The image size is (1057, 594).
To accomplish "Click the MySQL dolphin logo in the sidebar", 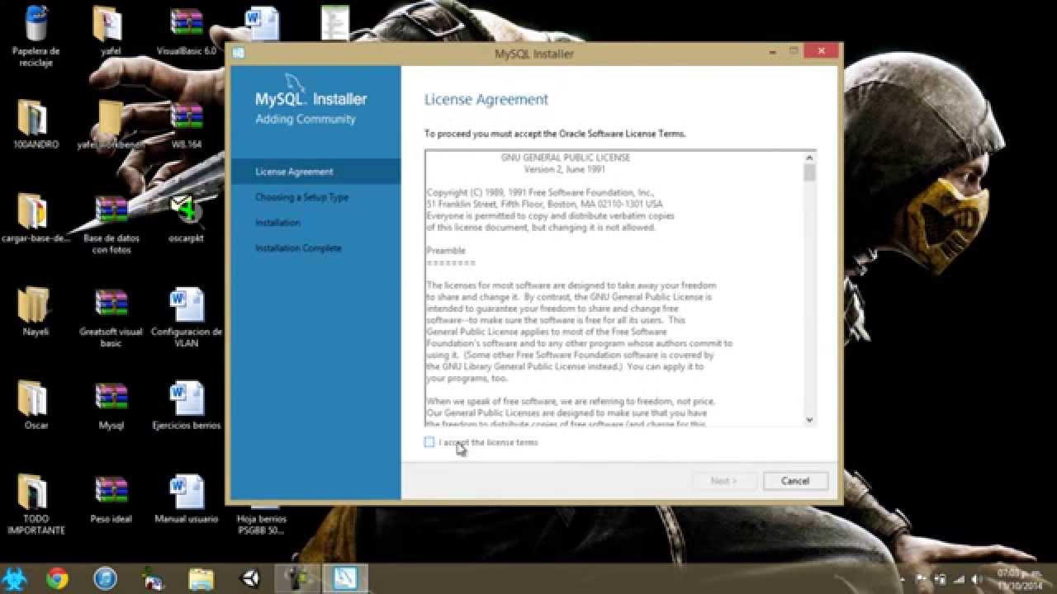I will 295,82.
